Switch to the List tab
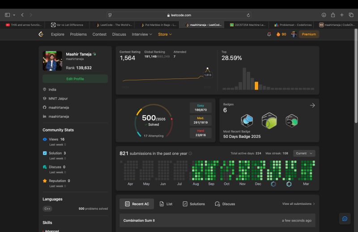Viewport: 358px width, 232px height. (166, 204)
